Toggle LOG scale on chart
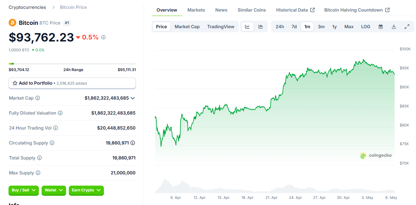The width and height of the screenshot is (416, 205). click(366, 27)
